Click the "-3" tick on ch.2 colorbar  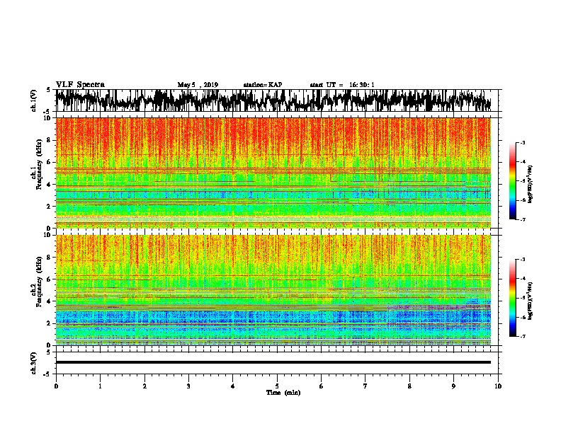pyautogui.click(x=523, y=260)
